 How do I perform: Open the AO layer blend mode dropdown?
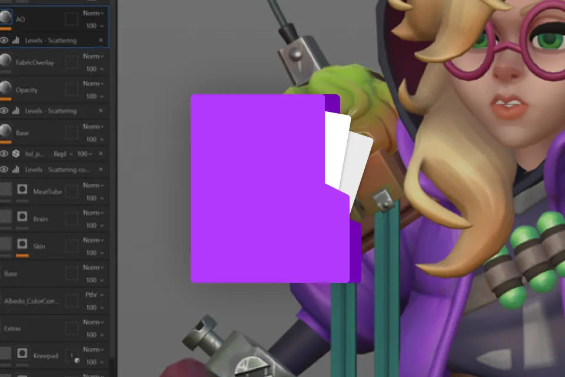pyautogui.click(x=94, y=14)
